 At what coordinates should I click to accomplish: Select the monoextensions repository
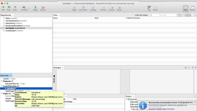[16, 21]
